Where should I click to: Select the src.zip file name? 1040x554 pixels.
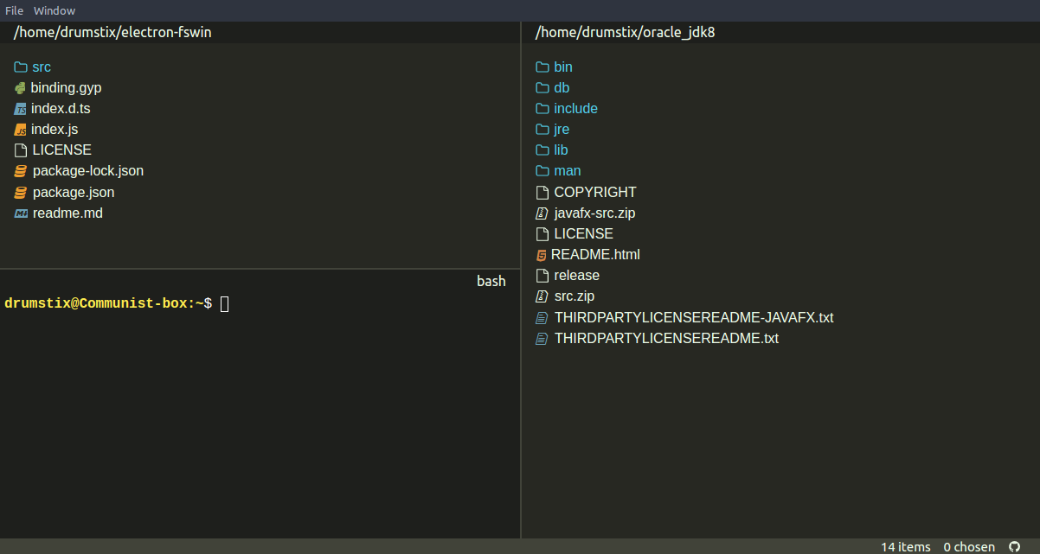pos(575,296)
